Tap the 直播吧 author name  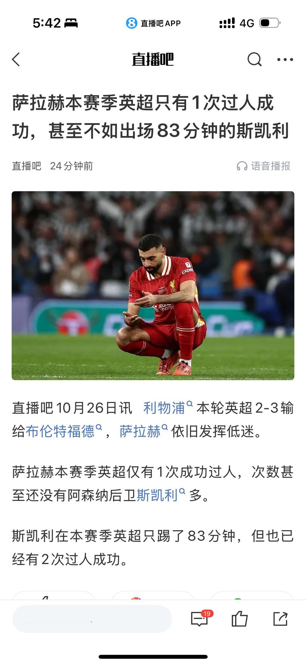pos(27,166)
